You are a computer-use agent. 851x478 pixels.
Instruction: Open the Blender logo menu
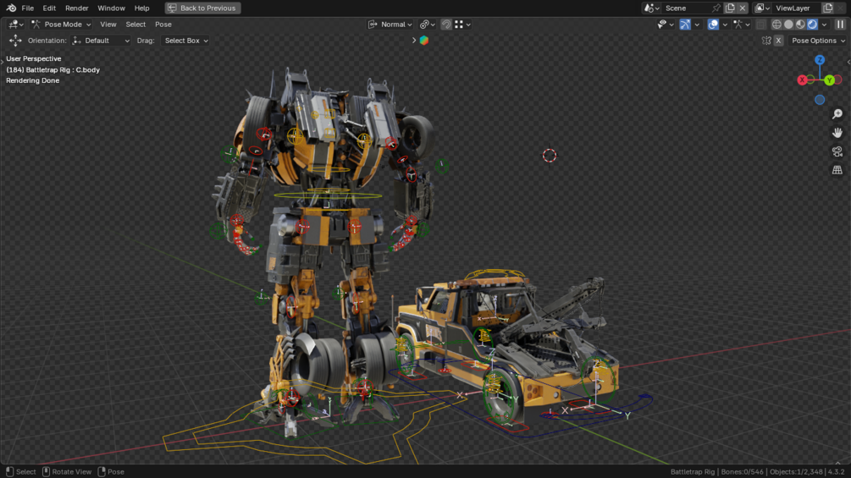click(x=11, y=8)
